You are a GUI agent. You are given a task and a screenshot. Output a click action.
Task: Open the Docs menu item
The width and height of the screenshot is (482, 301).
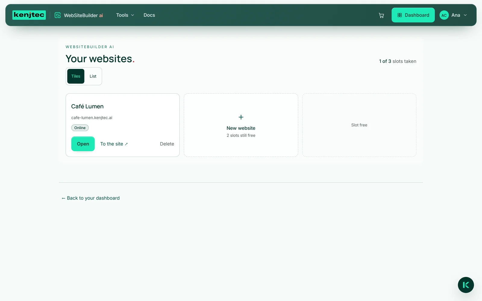pyautogui.click(x=149, y=15)
